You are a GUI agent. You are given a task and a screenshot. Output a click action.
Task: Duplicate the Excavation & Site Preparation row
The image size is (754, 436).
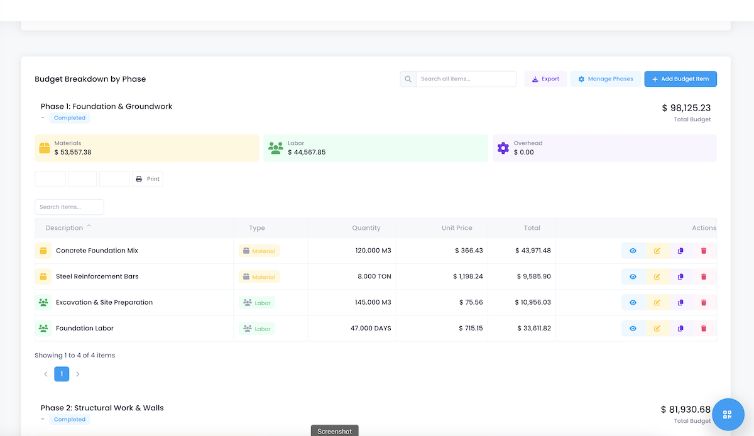[x=680, y=303]
